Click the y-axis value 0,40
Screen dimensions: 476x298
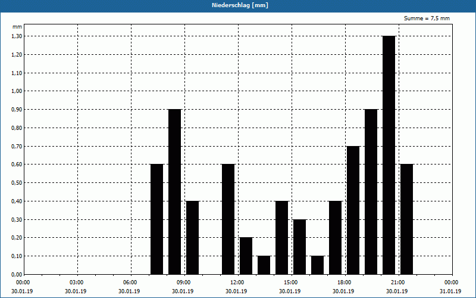point(17,201)
